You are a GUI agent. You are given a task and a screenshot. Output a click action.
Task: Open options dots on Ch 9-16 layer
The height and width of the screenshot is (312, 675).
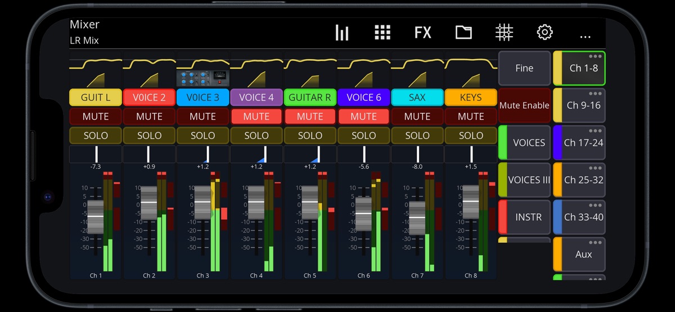point(595,93)
